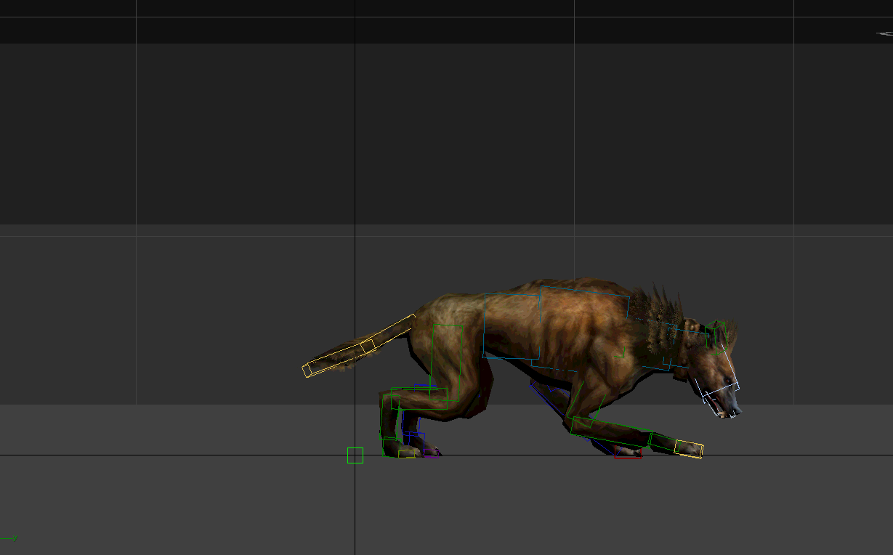Click the small green front wrist bone box
893x555 pixels.
point(661,442)
